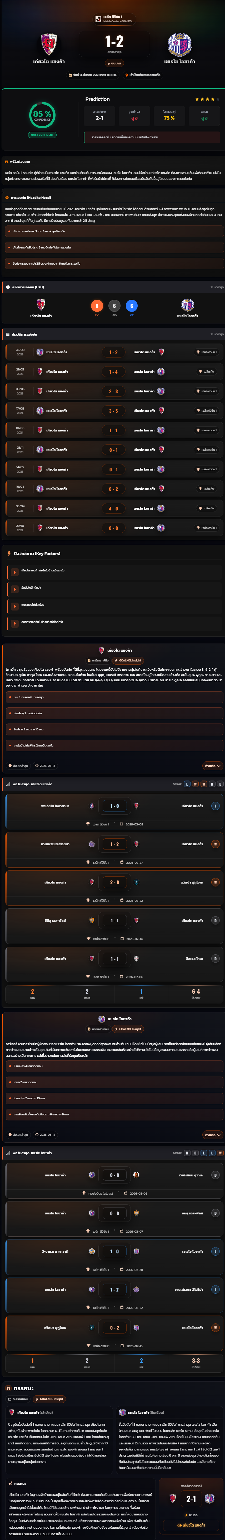
Task: Click the orange H2H wins circle showing 8
Action: coord(97,306)
